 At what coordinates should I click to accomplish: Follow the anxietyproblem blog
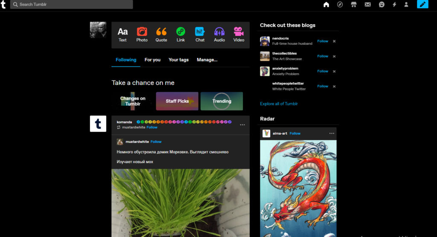point(323,71)
